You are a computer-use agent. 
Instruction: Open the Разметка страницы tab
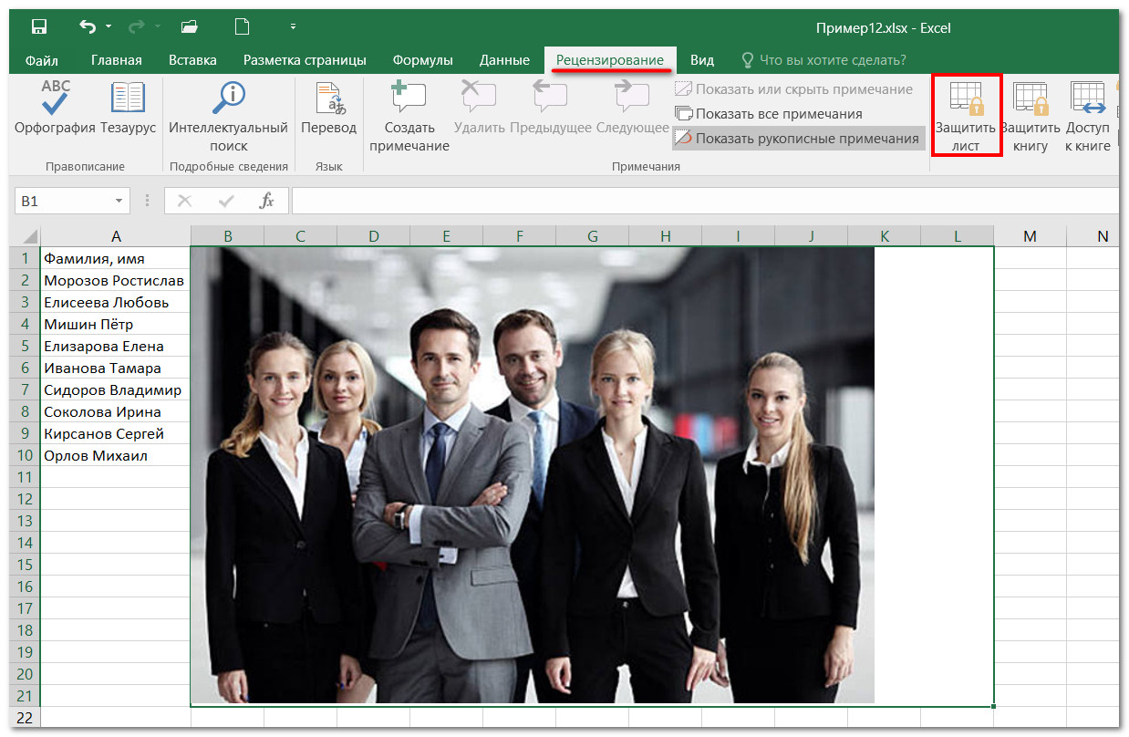(x=305, y=60)
